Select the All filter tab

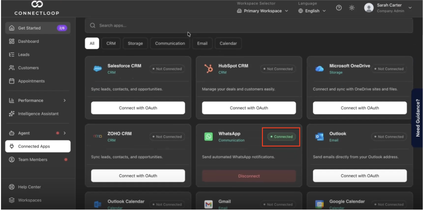(x=92, y=43)
